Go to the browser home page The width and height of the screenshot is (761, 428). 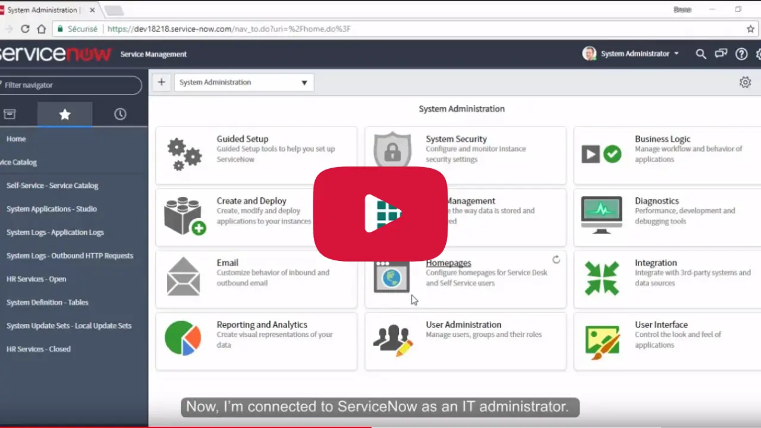pyautogui.click(x=42, y=29)
